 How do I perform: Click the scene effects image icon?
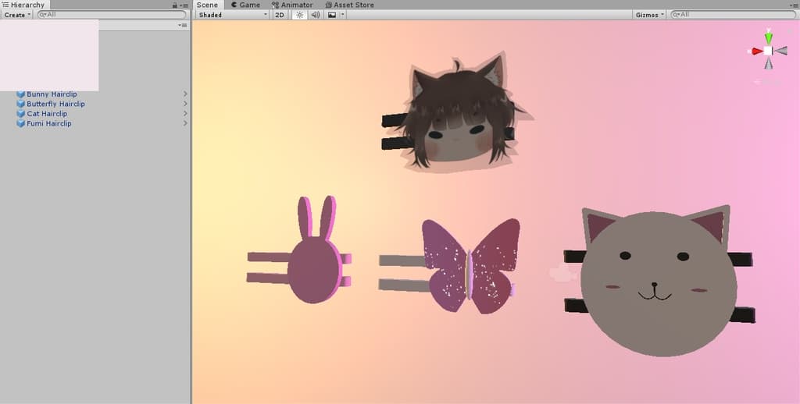[332, 15]
